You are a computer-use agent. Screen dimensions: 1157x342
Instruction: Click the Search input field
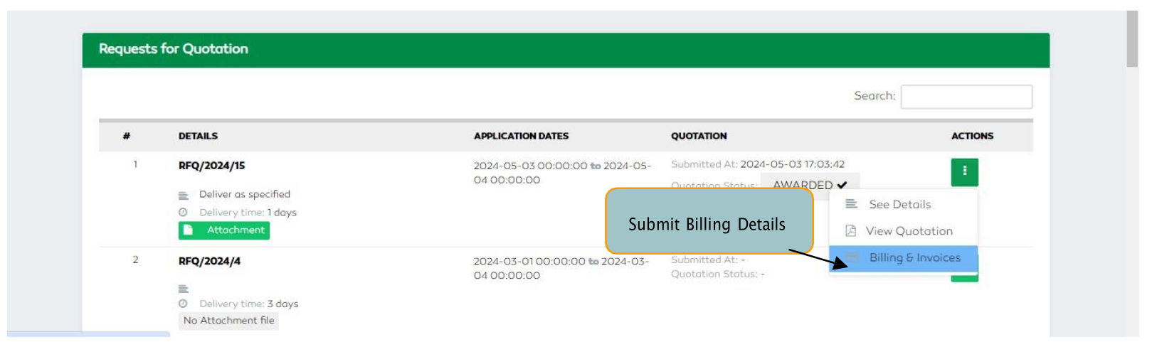(x=966, y=97)
